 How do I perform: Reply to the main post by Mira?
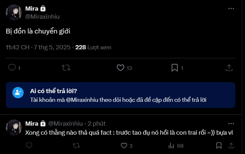tap(12, 68)
